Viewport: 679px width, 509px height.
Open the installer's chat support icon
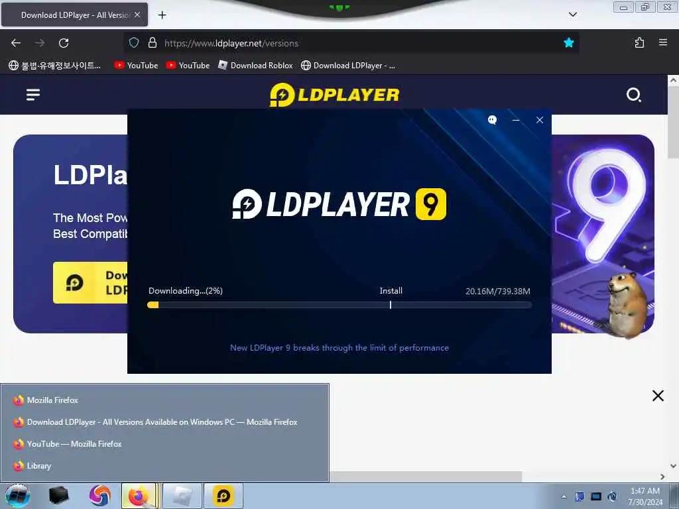pos(493,120)
